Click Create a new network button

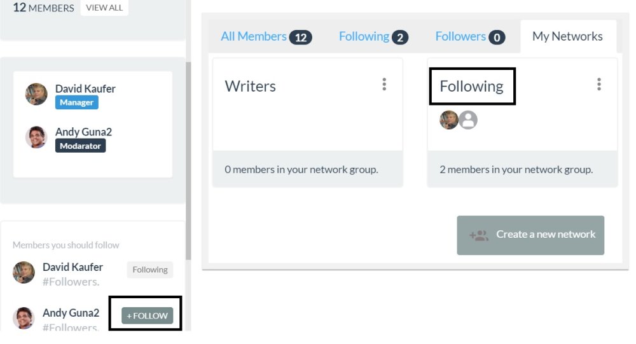(530, 235)
